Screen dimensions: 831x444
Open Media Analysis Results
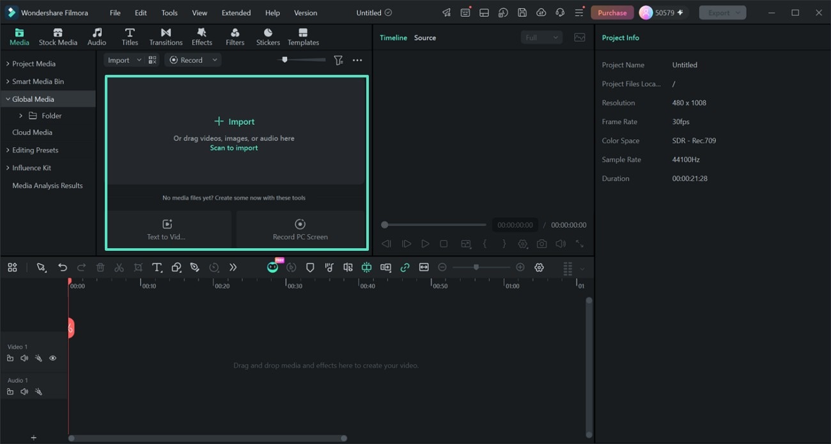47,186
